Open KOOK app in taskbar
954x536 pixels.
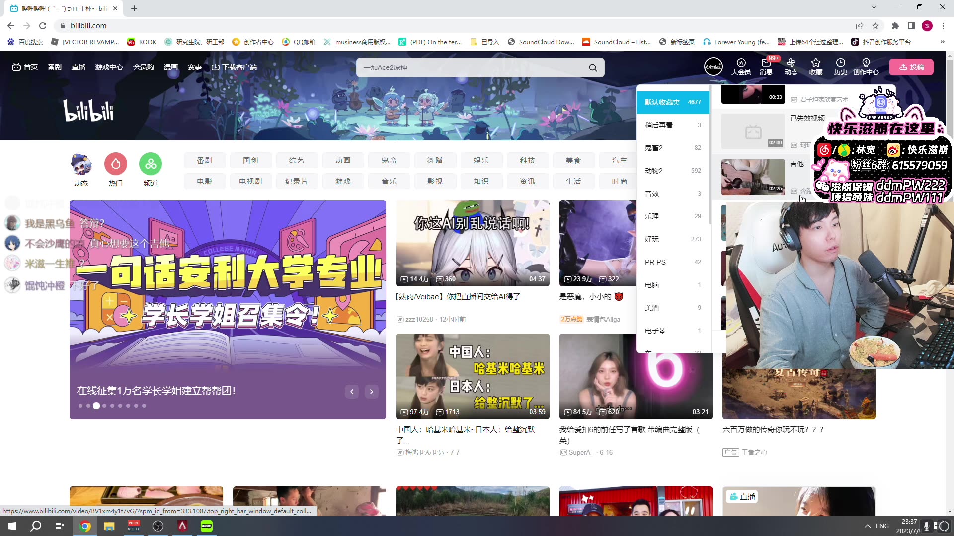tap(207, 526)
